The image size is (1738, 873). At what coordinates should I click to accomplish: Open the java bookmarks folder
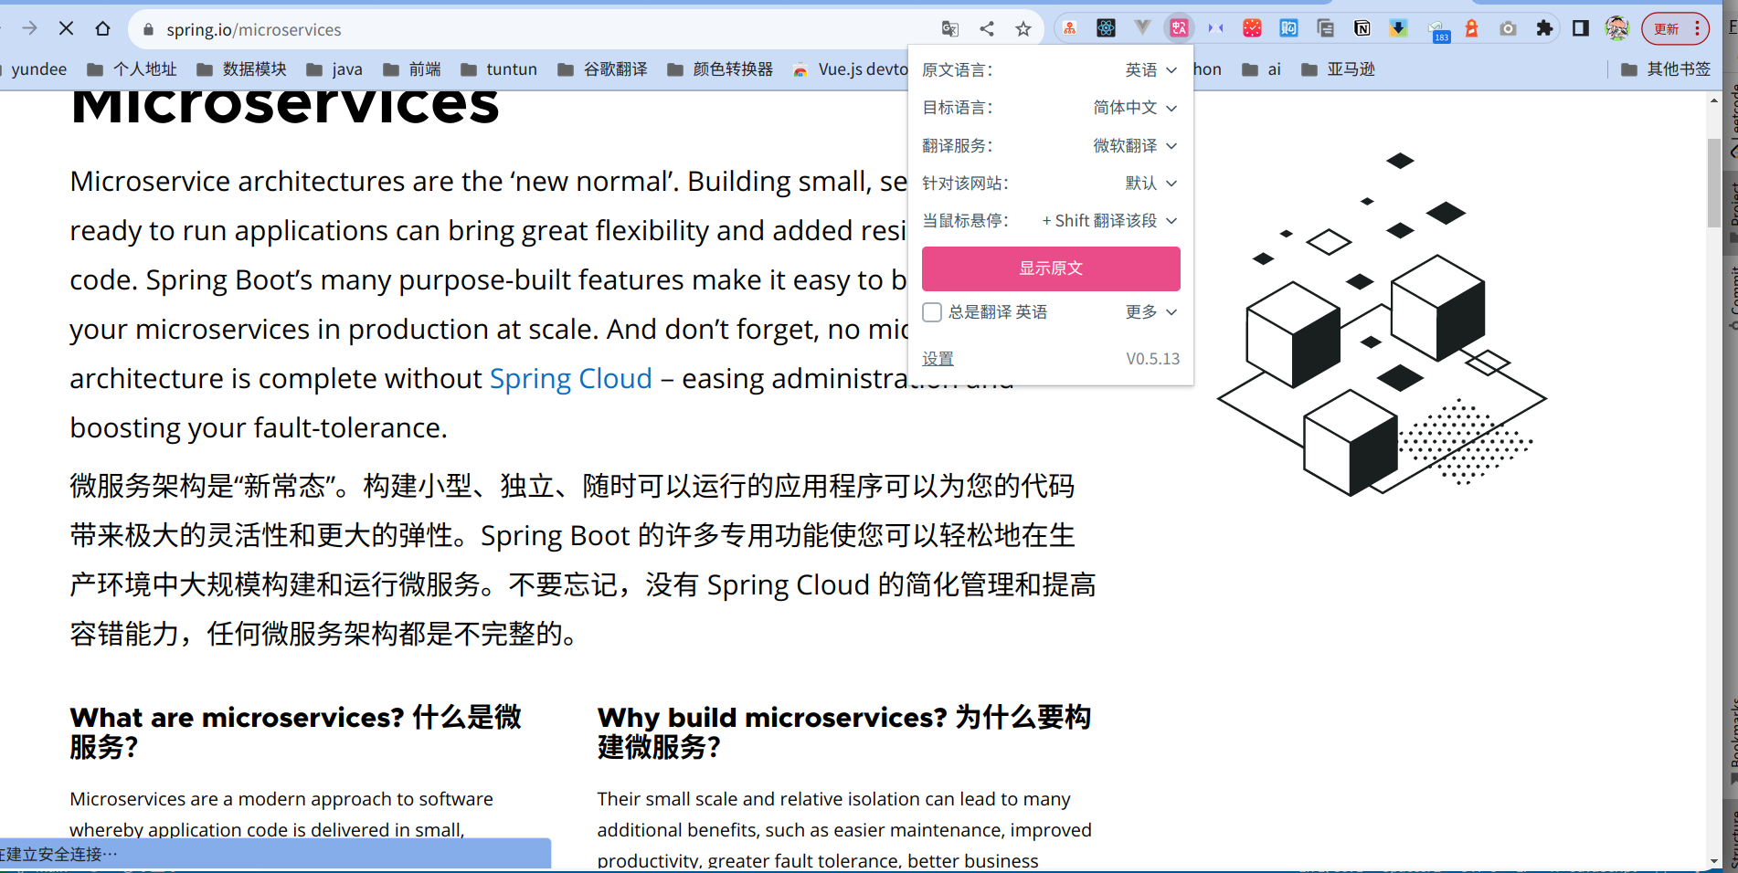click(x=334, y=69)
